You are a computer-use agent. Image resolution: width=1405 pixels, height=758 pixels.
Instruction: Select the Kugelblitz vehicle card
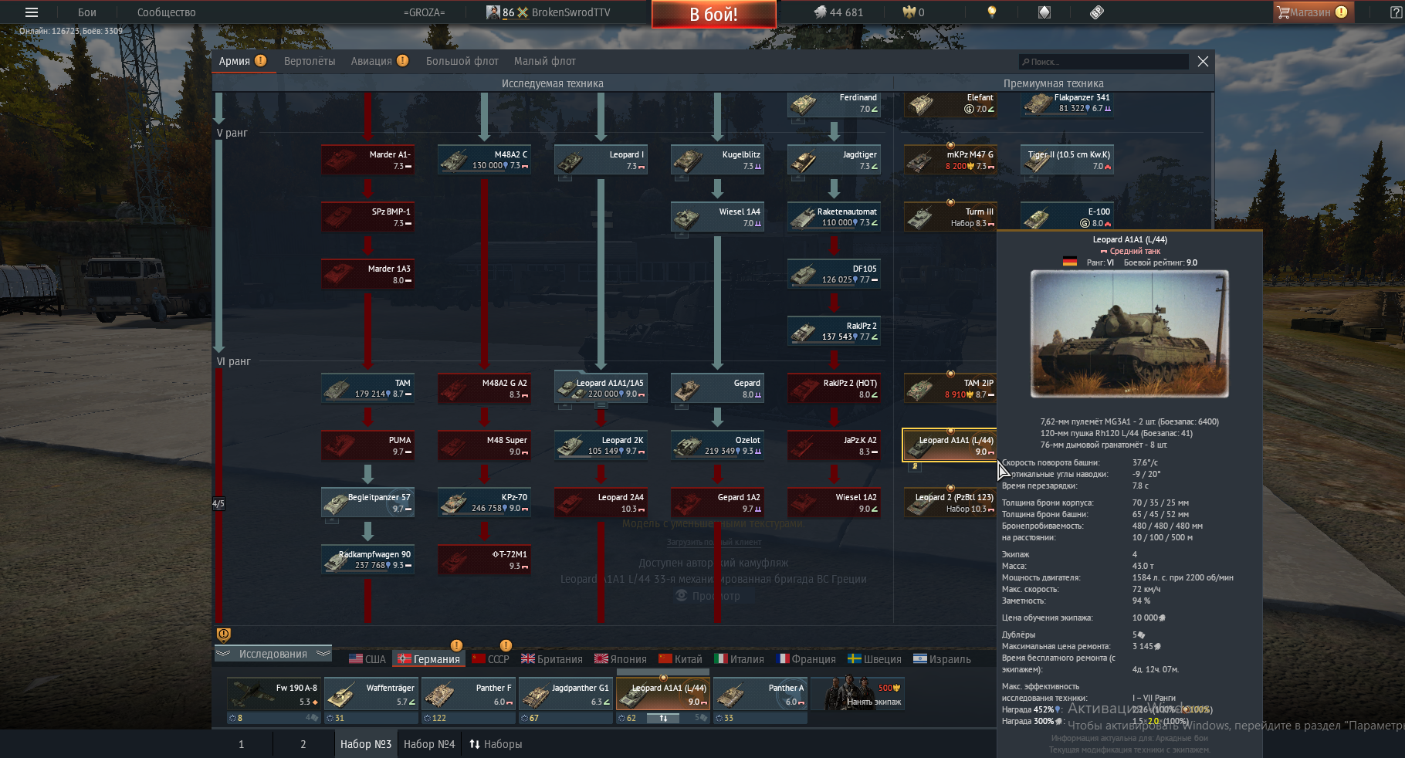coord(717,160)
